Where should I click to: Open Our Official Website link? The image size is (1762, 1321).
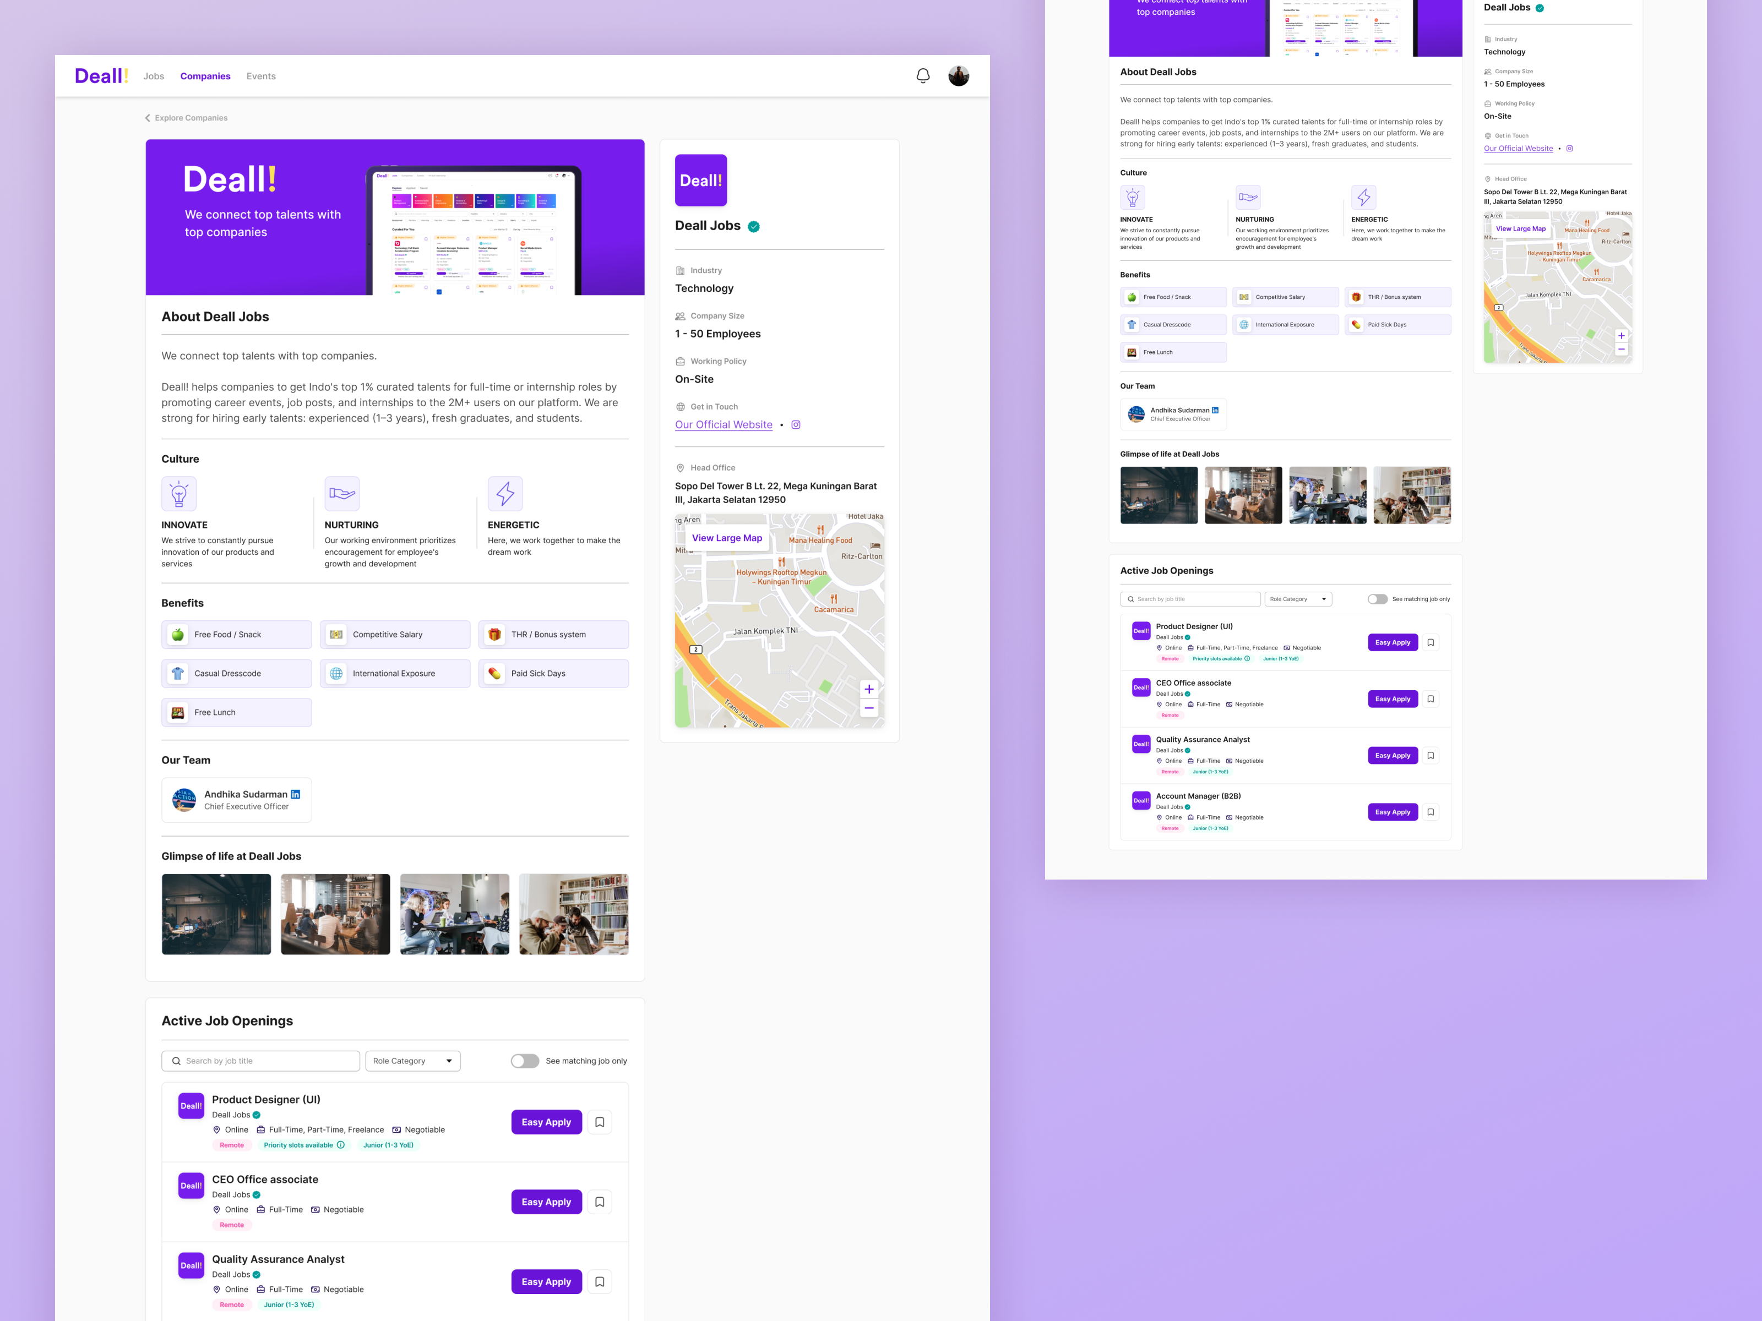click(x=724, y=424)
